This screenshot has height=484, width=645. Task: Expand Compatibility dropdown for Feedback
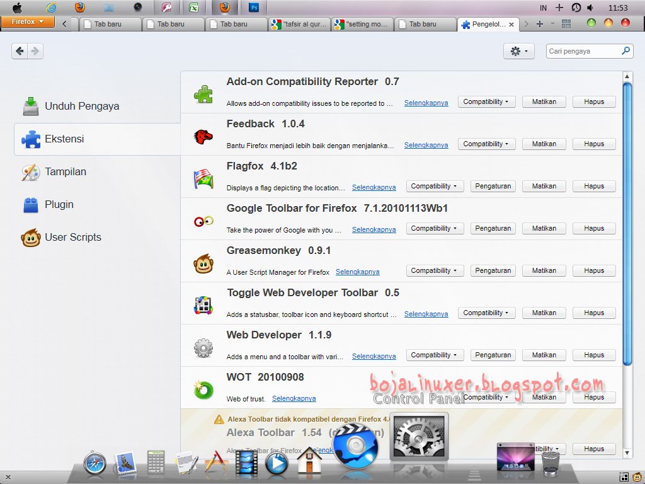tap(487, 144)
